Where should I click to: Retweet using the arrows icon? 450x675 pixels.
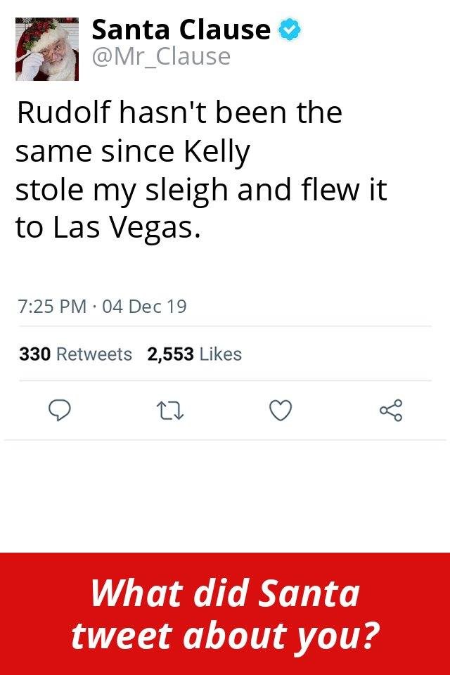pos(169,410)
